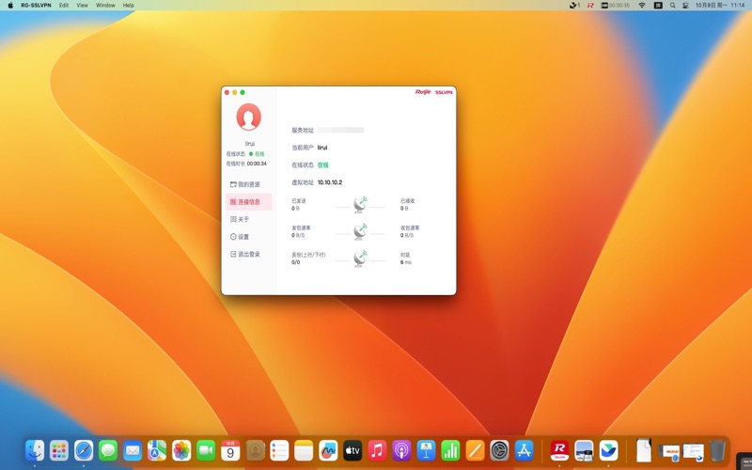Open the Edit menu in menu bar
The width and height of the screenshot is (752, 470).
(64, 5)
